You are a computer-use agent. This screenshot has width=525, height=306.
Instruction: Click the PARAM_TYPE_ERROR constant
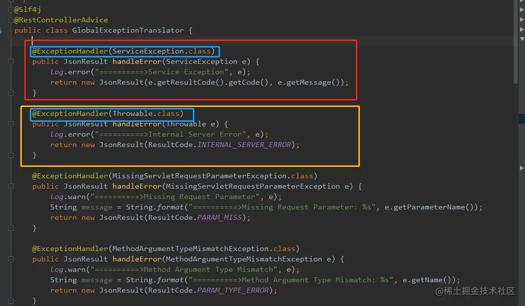233,290
